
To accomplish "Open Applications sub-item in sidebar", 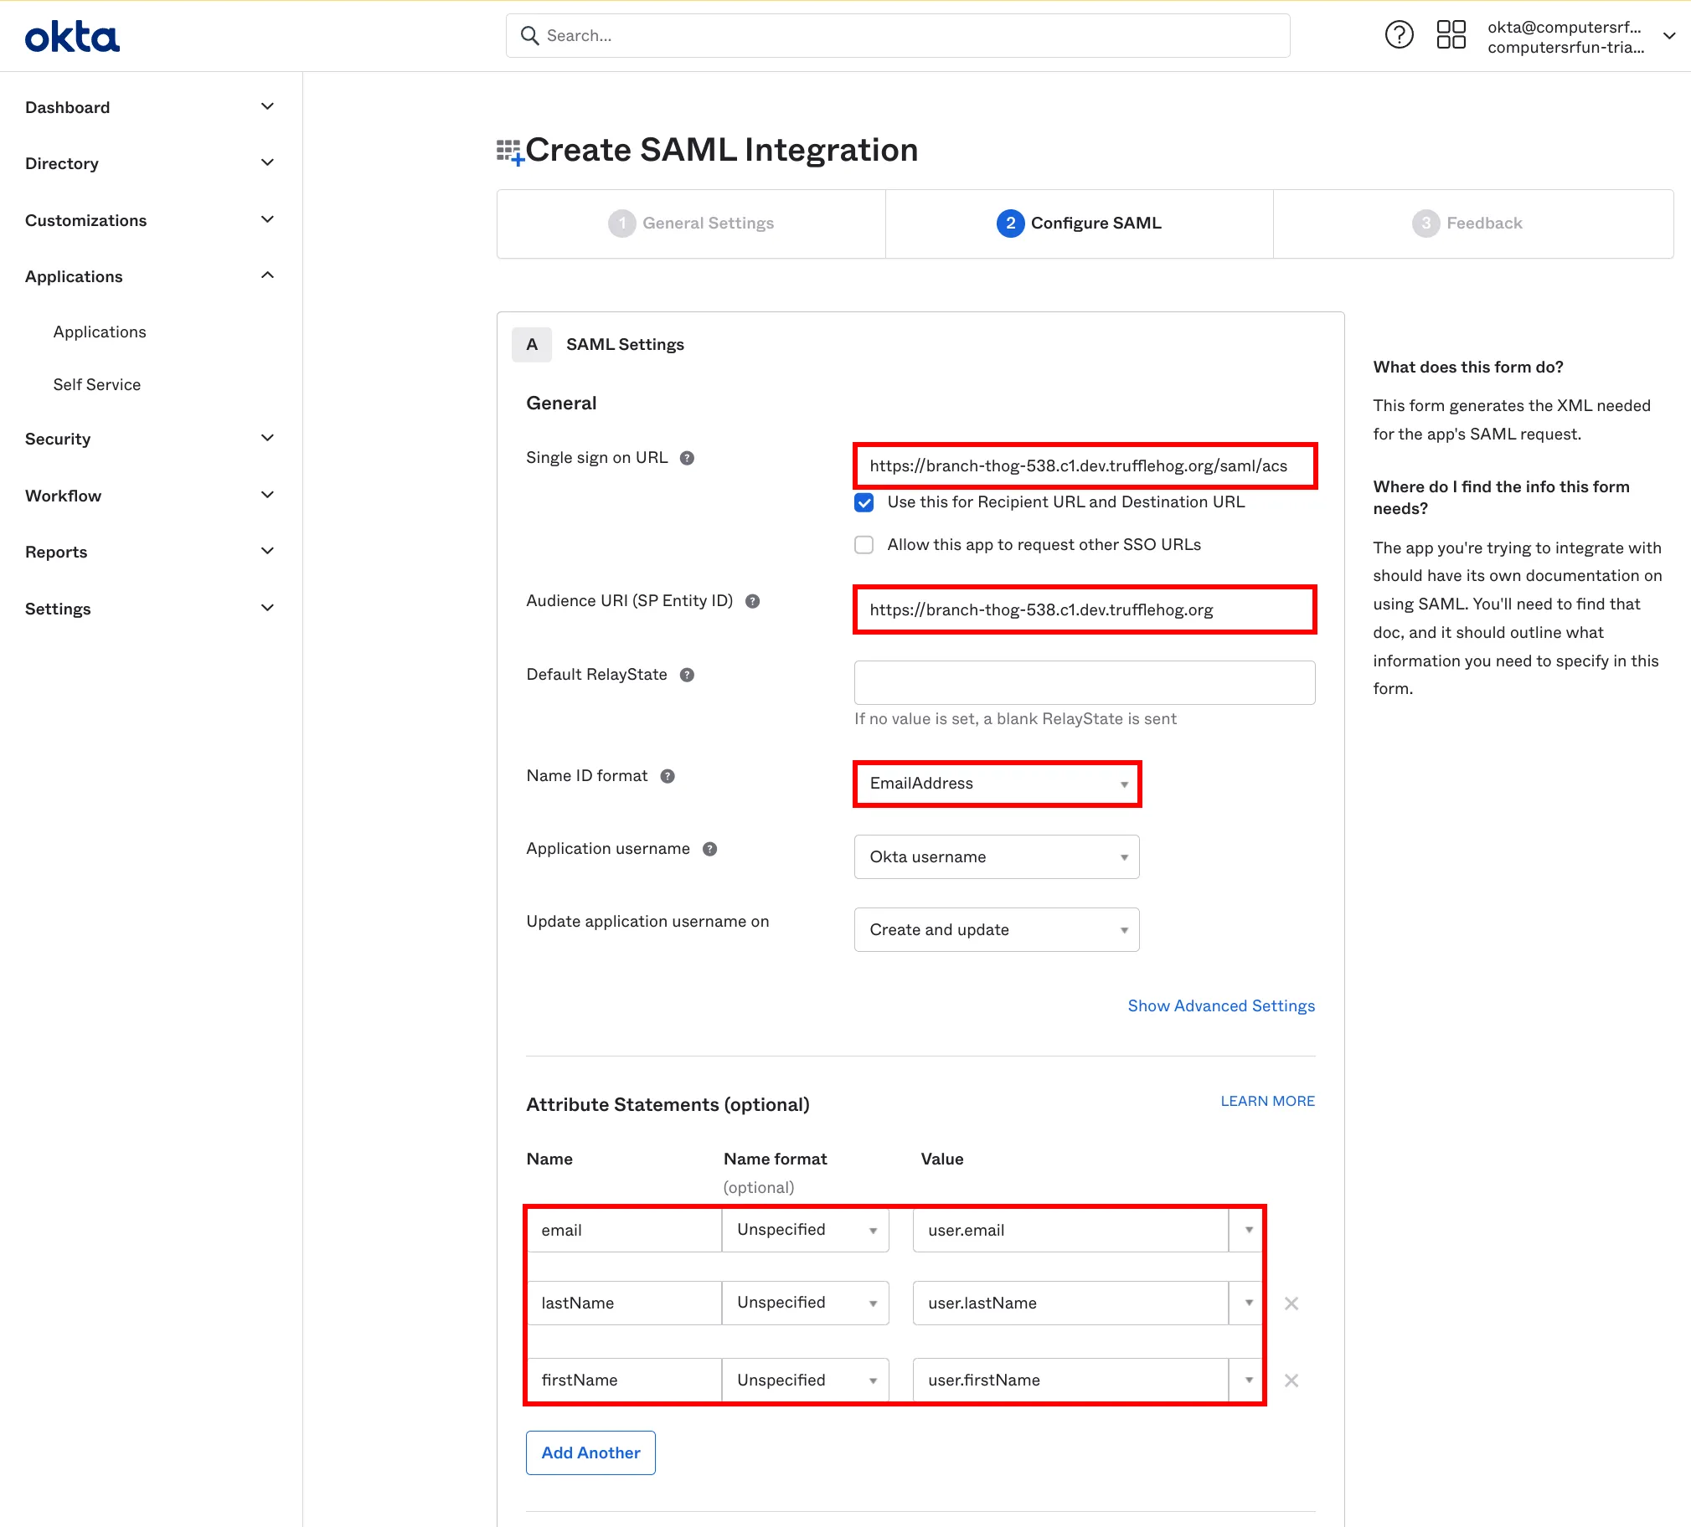I will pyautogui.click(x=100, y=332).
